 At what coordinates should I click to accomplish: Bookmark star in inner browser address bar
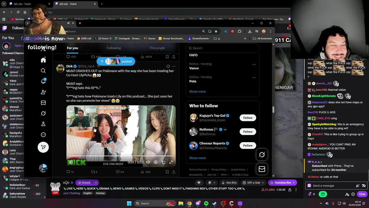(216, 31)
